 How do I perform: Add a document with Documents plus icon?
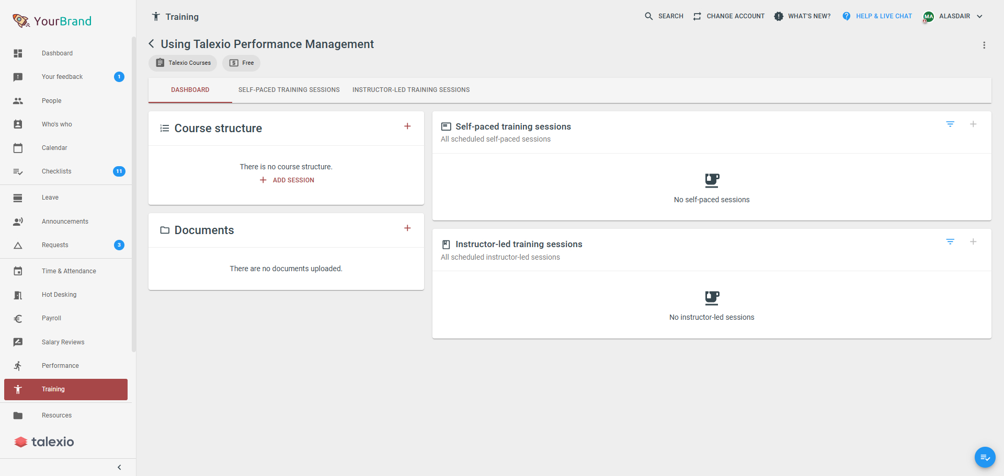click(407, 228)
